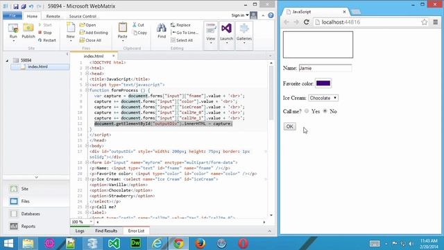The height and width of the screenshot is (250, 444).
Task: Click the Paste icon
Action: pos(123,28)
